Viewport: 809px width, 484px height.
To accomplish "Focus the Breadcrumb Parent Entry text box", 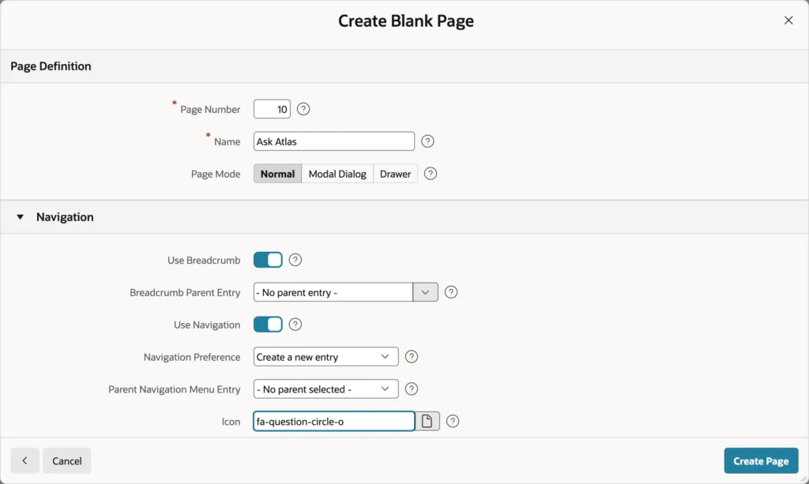I will (333, 292).
